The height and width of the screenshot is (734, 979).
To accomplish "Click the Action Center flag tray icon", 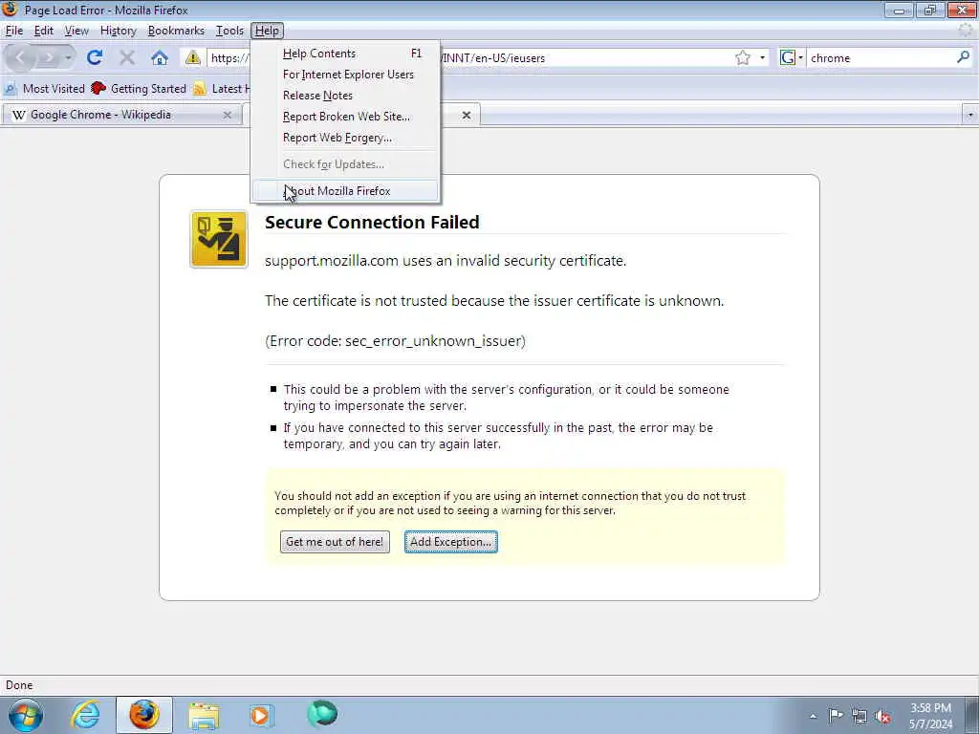I will click(836, 715).
